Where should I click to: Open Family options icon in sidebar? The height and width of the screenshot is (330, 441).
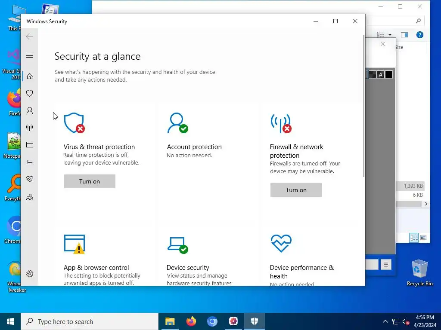[30, 197]
